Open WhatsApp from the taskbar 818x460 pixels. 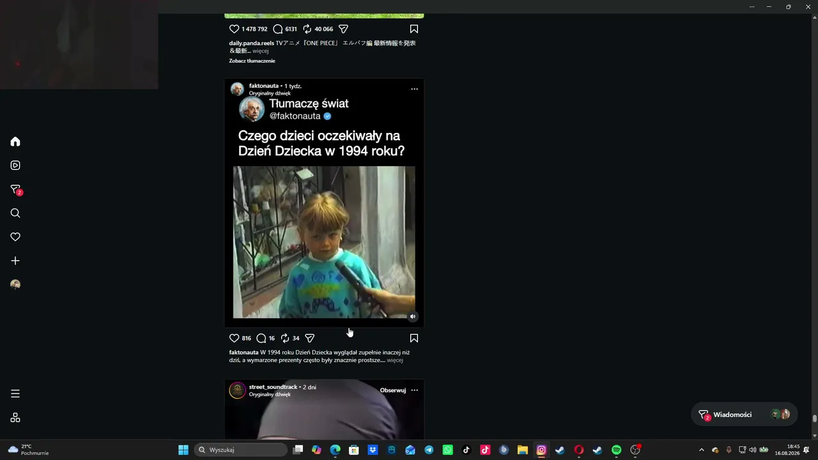click(447, 450)
